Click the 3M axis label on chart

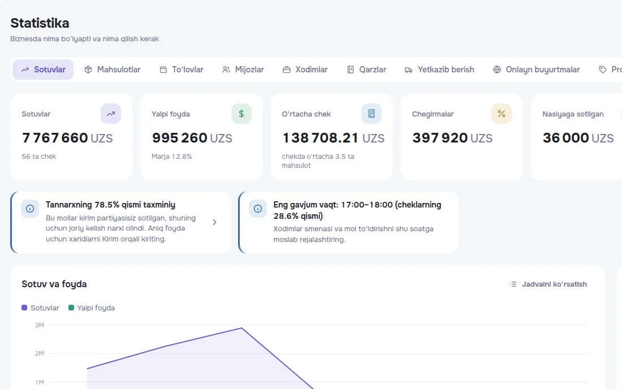(39, 325)
